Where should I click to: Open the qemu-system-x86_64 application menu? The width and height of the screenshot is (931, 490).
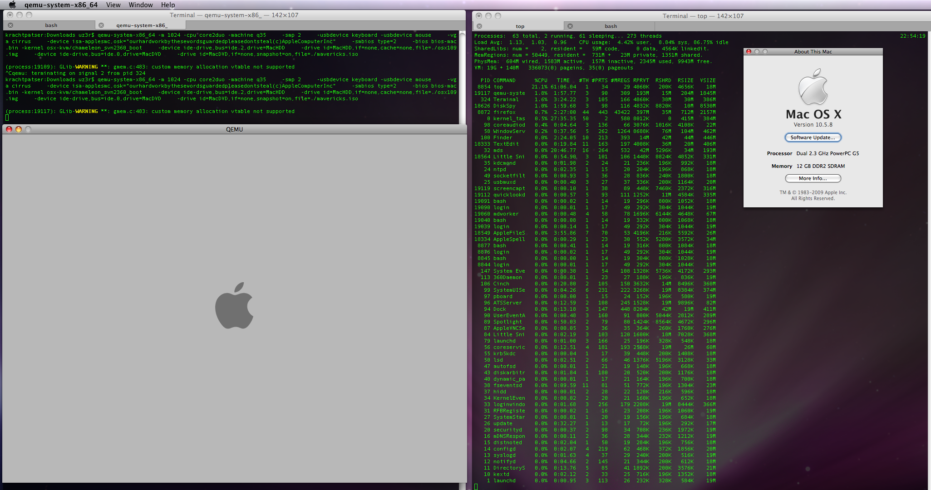pos(61,5)
